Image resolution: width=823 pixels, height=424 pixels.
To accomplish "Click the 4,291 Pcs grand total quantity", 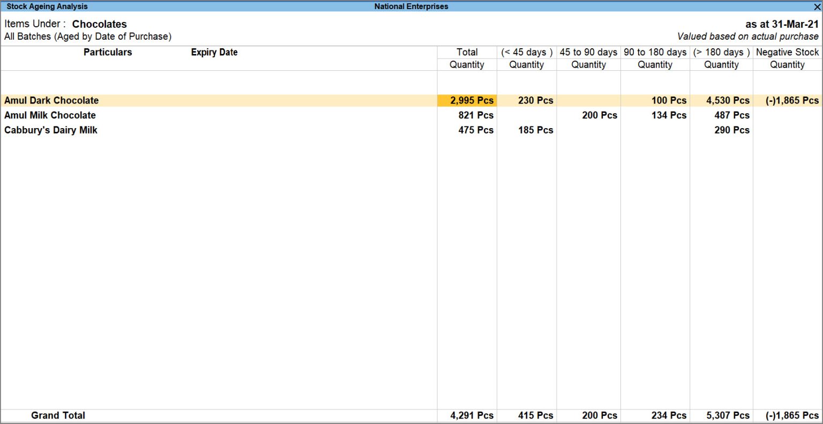I will click(x=472, y=415).
